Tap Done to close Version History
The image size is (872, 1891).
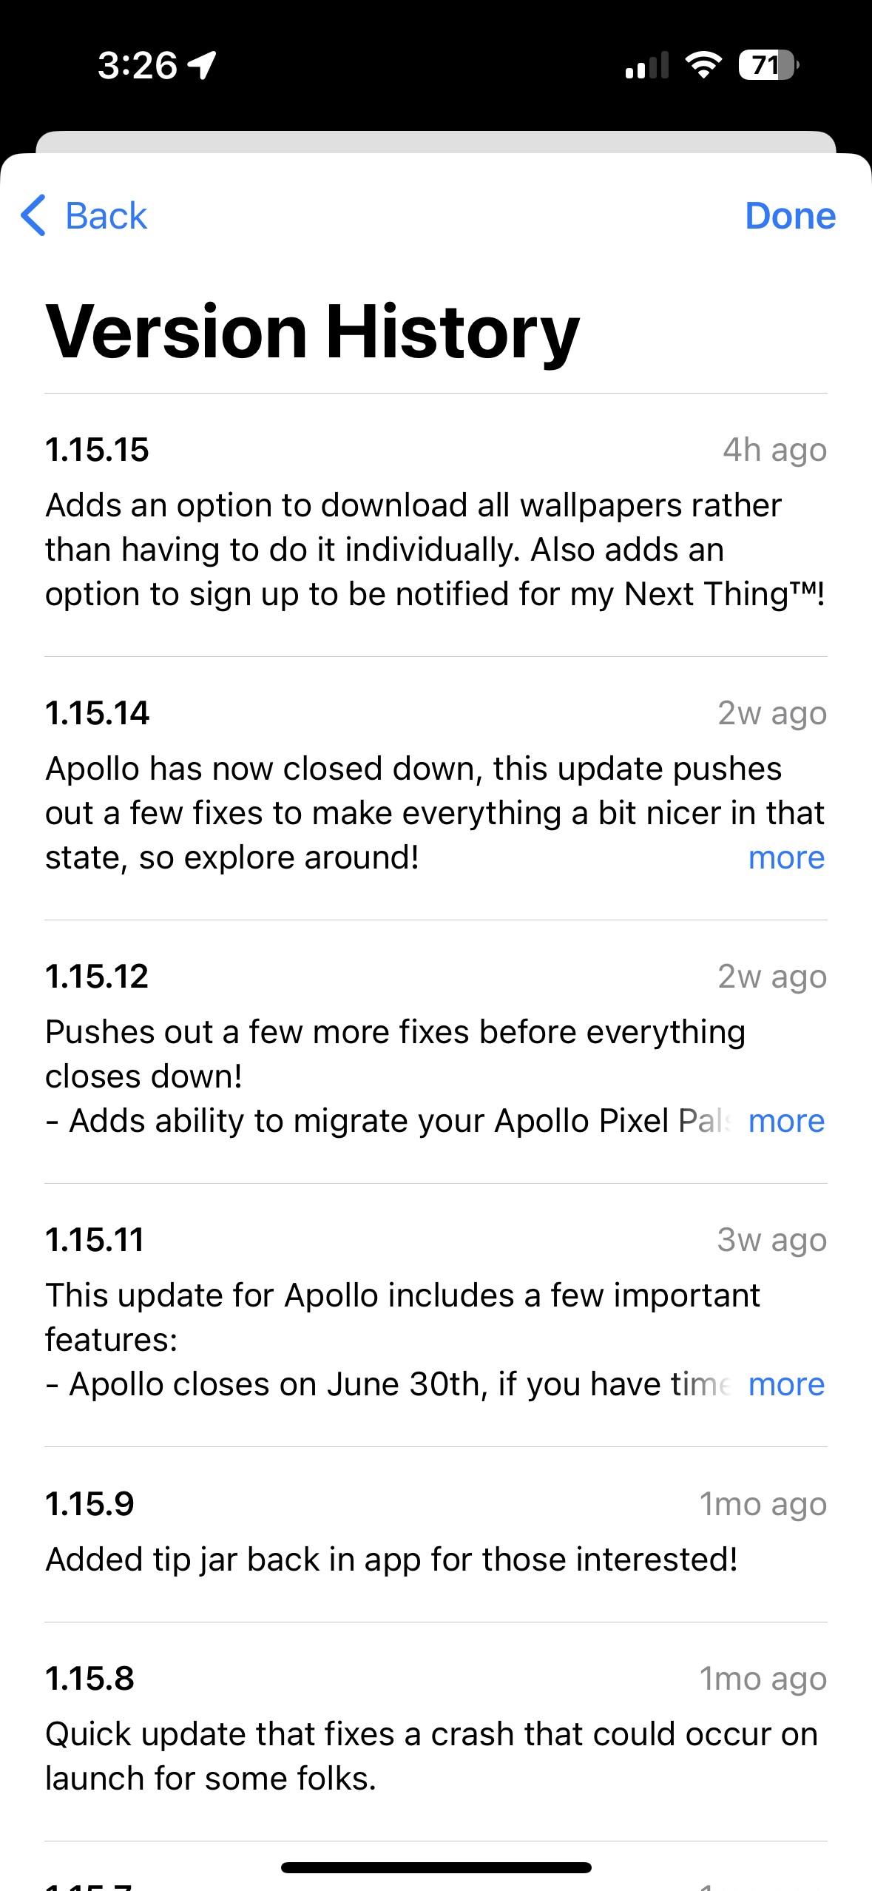[x=790, y=216]
